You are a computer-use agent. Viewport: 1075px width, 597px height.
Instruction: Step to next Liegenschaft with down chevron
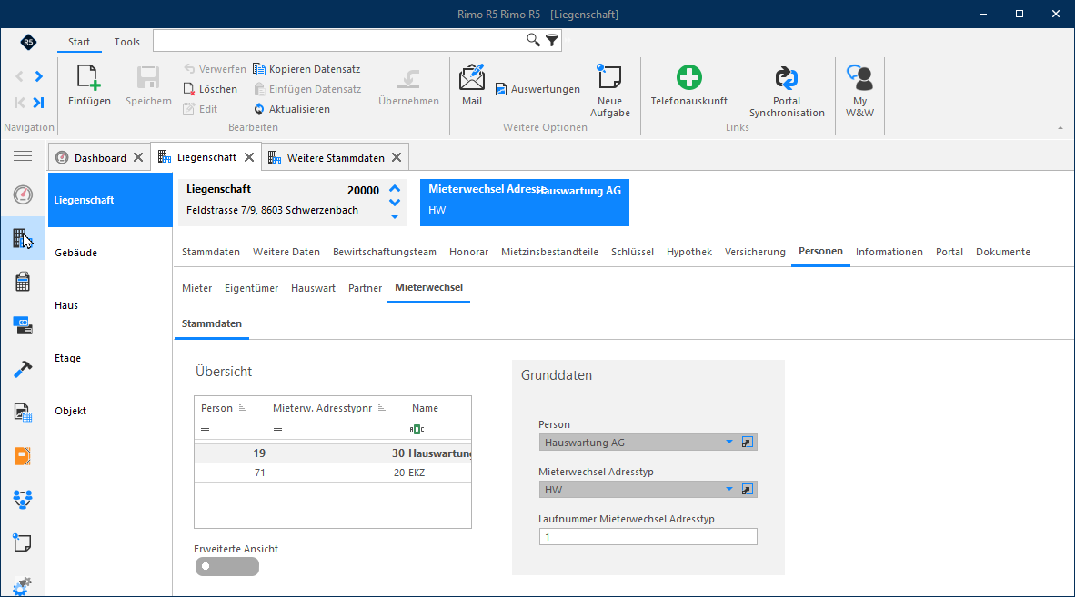coord(394,202)
